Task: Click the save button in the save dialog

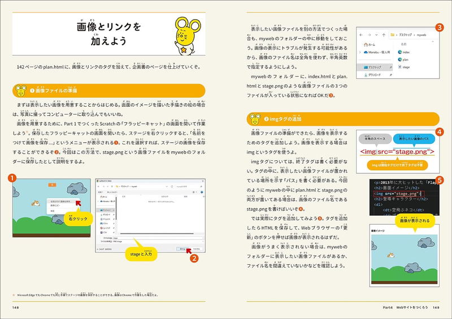Action: coord(182,249)
